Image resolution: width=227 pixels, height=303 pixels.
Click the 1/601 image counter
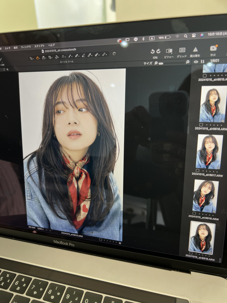215,61
